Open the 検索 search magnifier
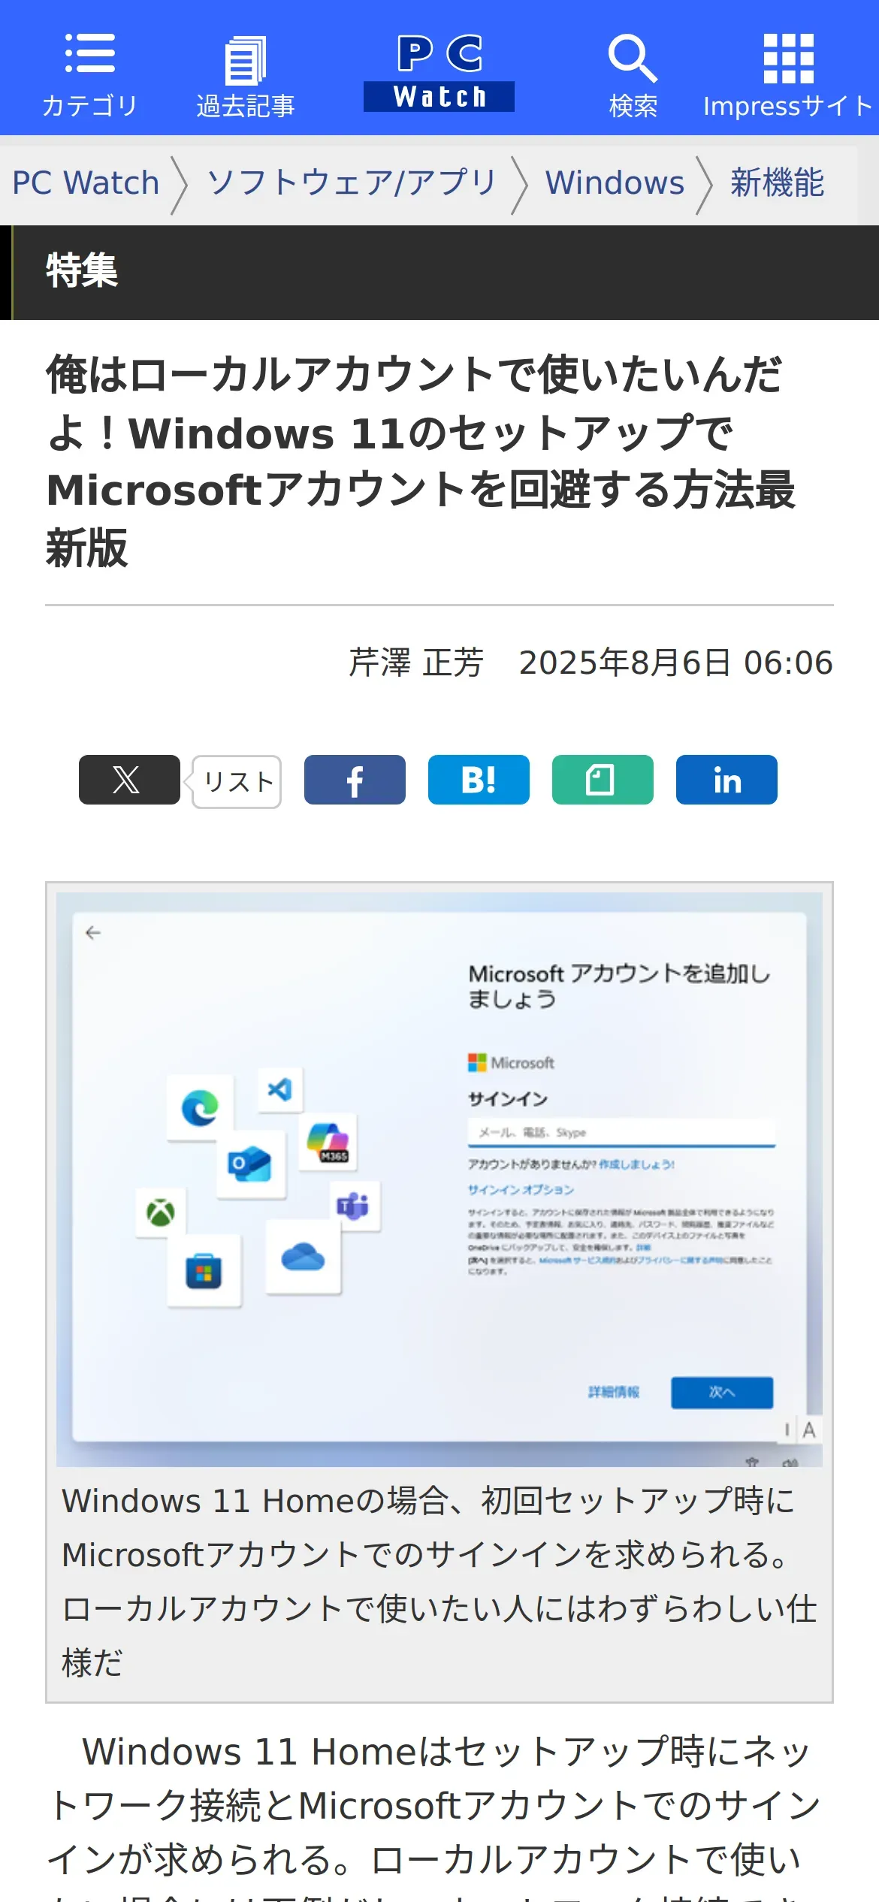Screen dimensions: 879x1902 [633, 76]
